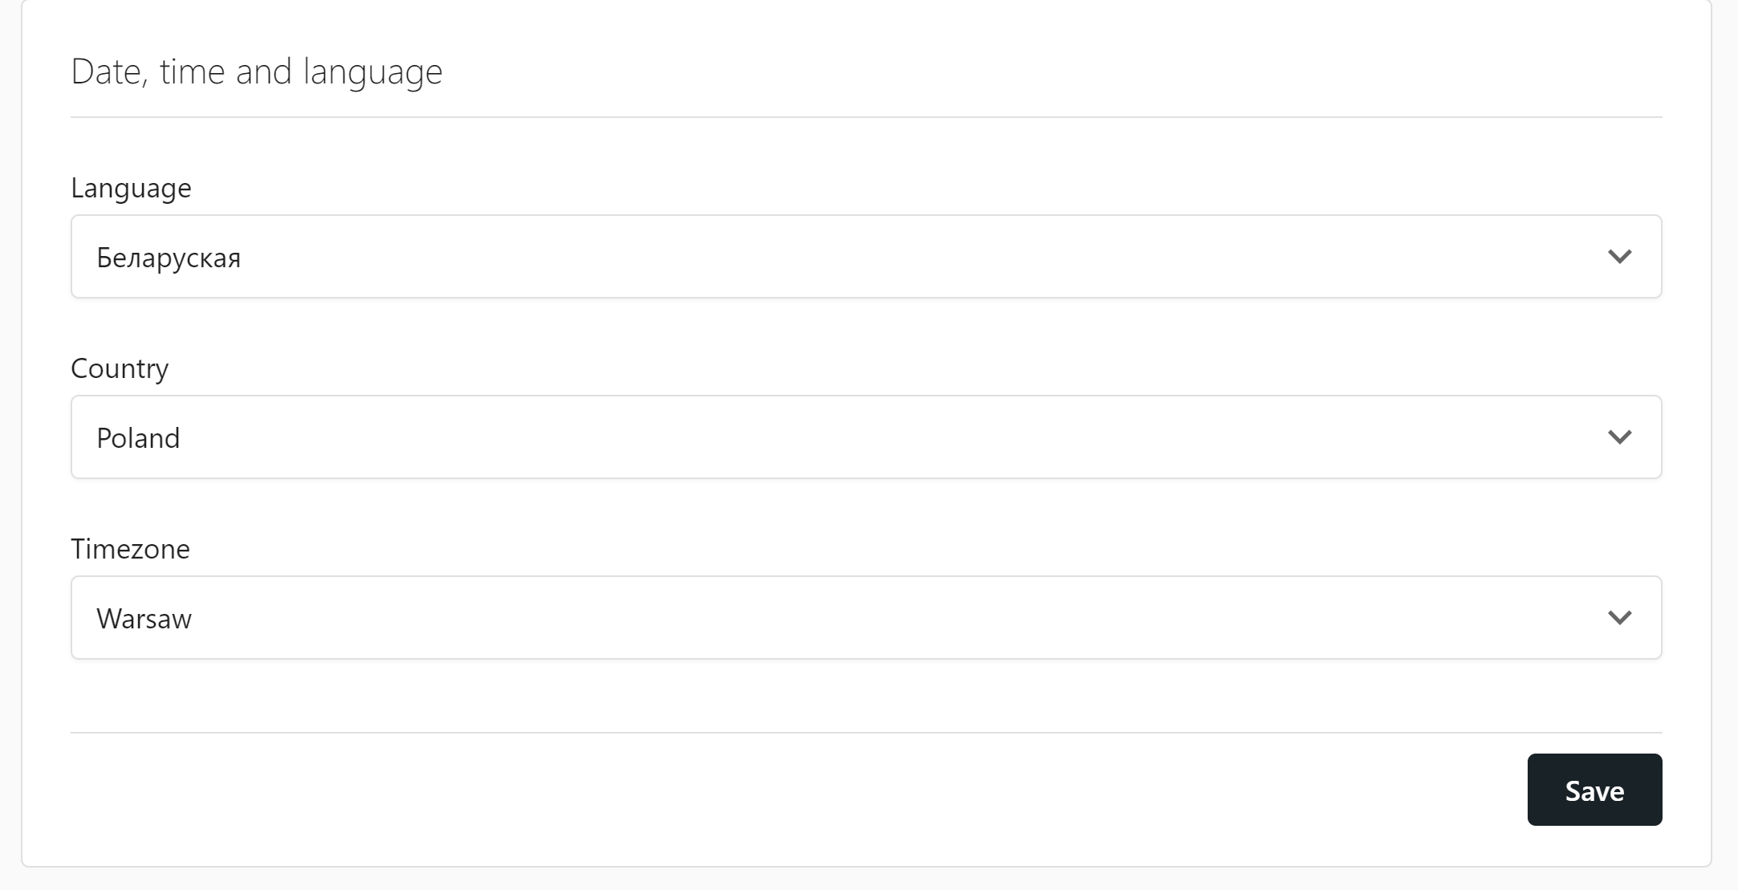Click the chevron arrow in the Timezone field
Screen dimensions: 1738x890
(1619, 618)
